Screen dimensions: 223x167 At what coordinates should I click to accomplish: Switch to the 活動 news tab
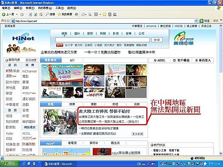(x=137, y=104)
